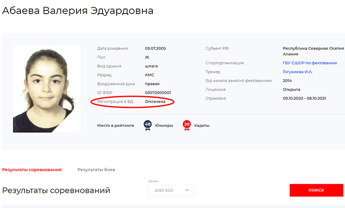Click the athlete name heading at top
345x208 pixels.
pos(77,11)
